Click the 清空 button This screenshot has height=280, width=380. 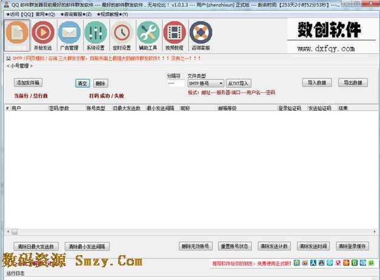(82, 83)
